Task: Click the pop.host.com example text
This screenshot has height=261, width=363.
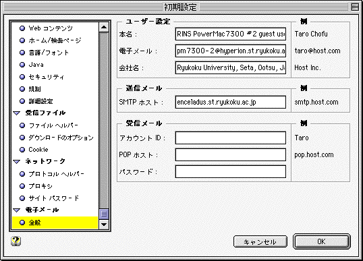Action: [x=314, y=155]
